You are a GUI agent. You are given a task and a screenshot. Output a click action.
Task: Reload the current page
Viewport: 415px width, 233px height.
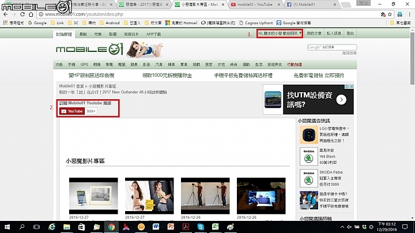[x=22, y=14]
